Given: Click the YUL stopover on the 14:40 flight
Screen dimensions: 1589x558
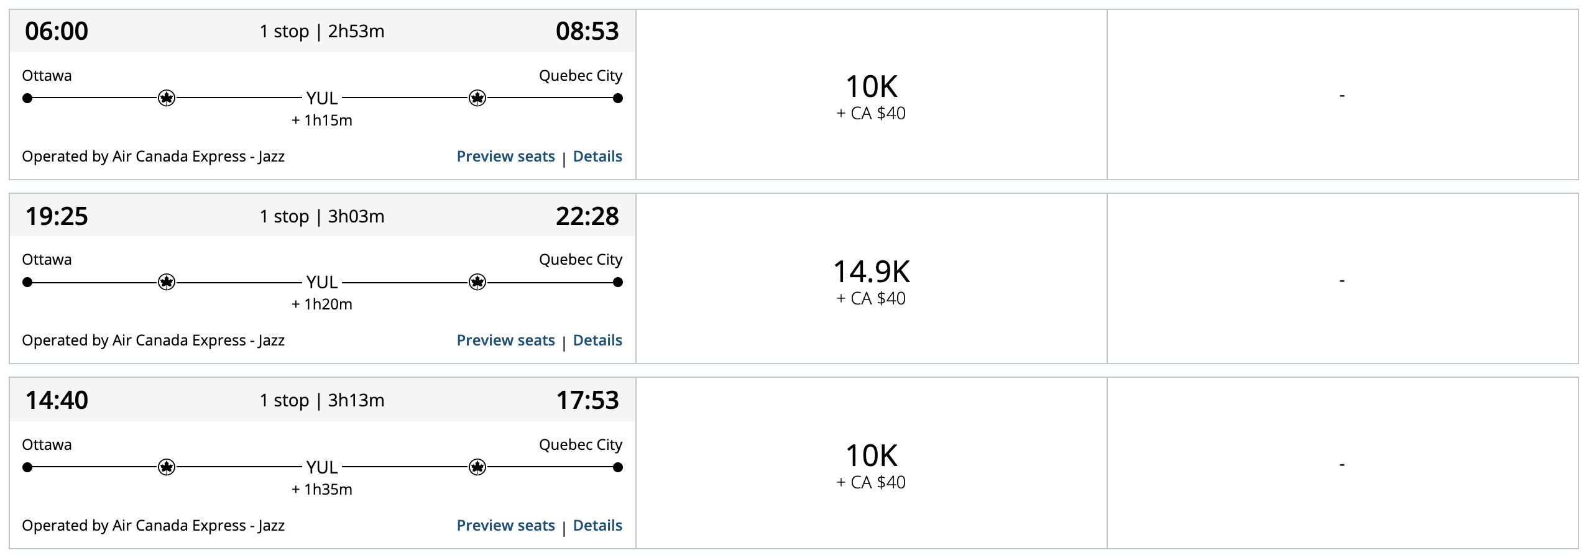Looking at the screenshot, I should point(322,467).
